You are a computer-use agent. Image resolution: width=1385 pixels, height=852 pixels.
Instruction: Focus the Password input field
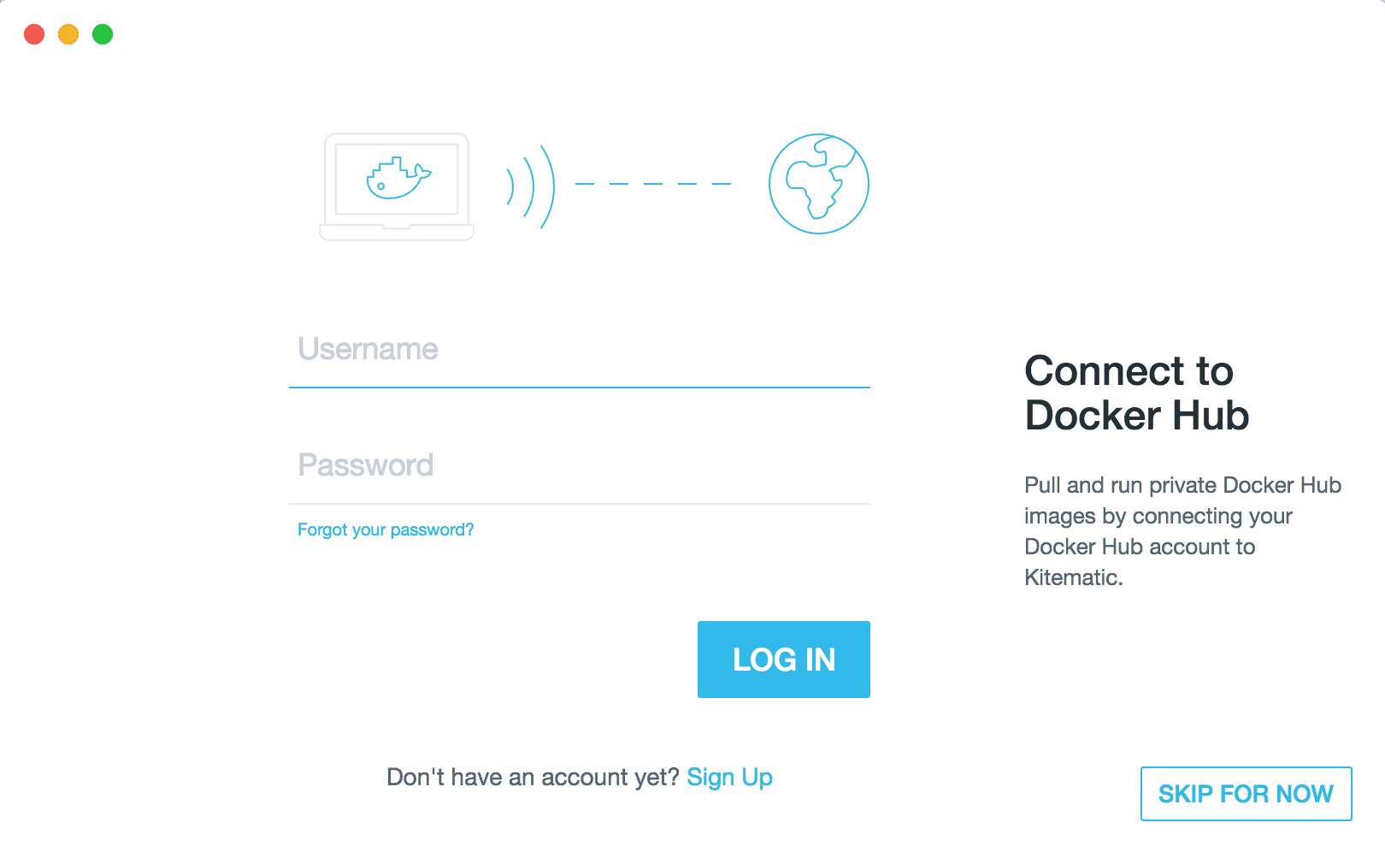[x=580, y=465]
